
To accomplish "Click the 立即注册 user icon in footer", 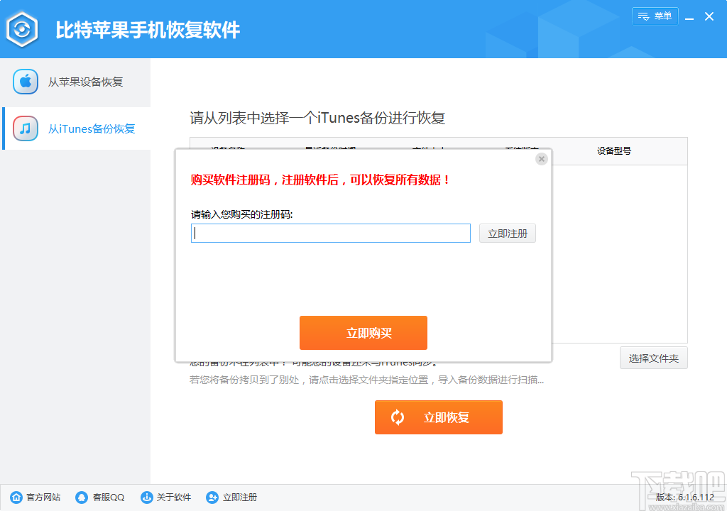I will coord(212,497).
